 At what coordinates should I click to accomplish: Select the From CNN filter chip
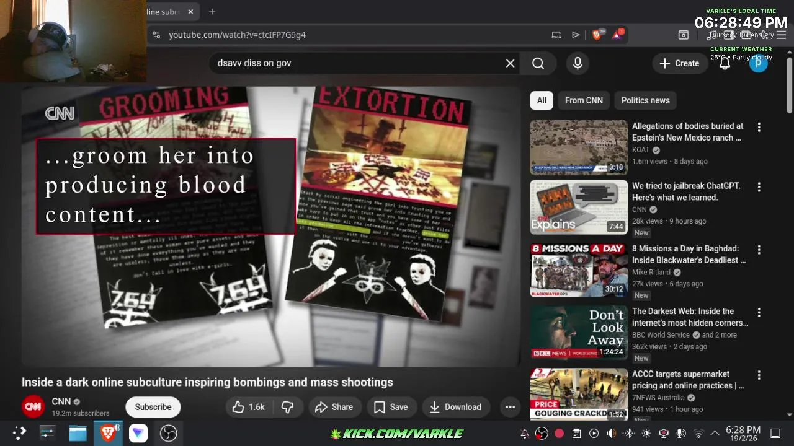click(x=584, y=100)
